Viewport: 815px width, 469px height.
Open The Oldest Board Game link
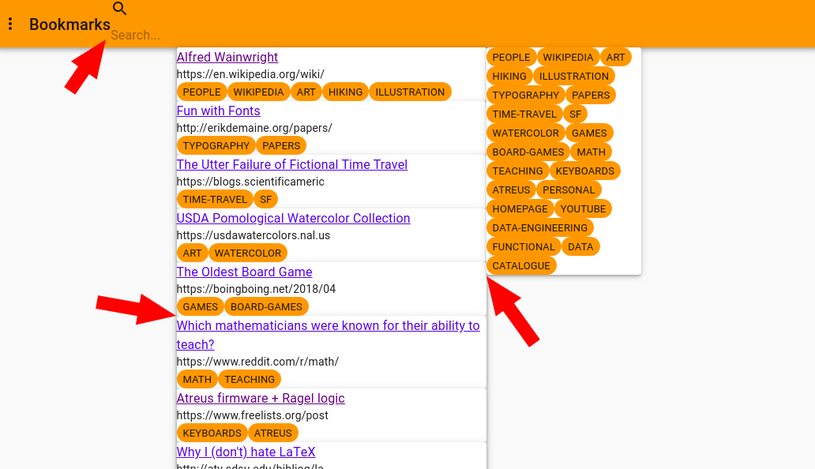(244, 272)
